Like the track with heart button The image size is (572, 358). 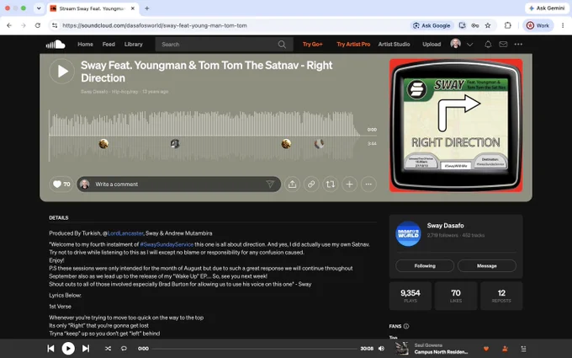tap(61, 184)
